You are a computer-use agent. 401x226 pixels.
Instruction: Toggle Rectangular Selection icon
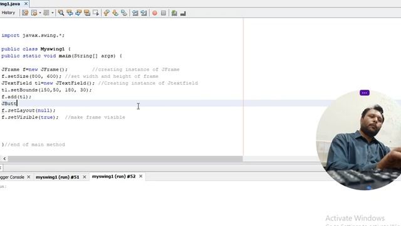point(96,13)
